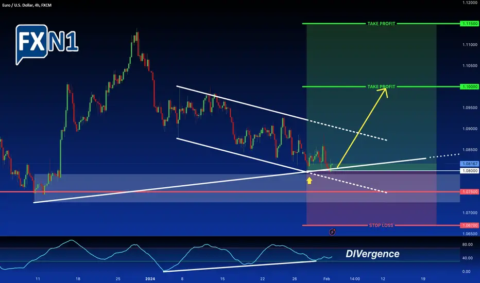Click the 1.08500 price axis label

click(470, 150)
